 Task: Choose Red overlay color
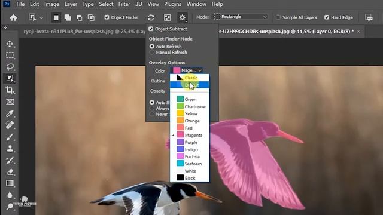click(190, 128)
